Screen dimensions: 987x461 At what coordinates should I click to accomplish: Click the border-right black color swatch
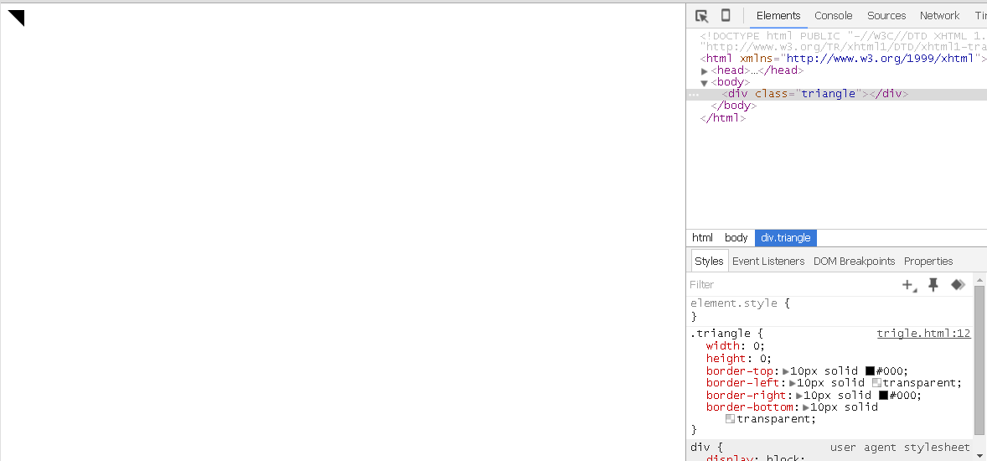(x=883, y=396)
